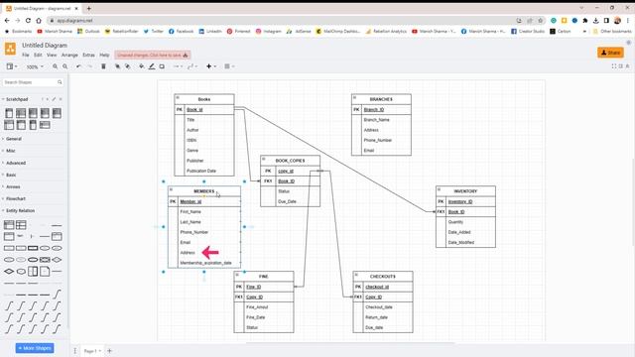Select the Page-1 tab
This screenshot has width=635, height=357.
click(x=92, y=351)
